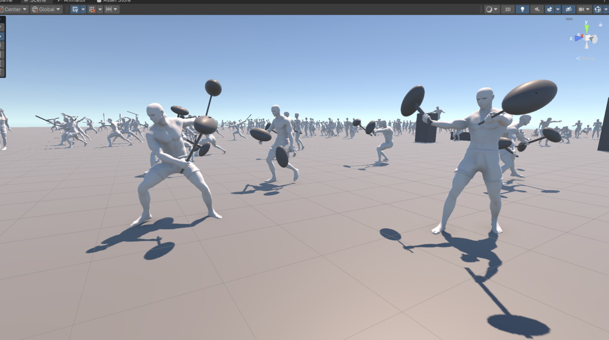
Task: Click the green Y axis cone
Action: pyautogui.click(x=587, y=29)
